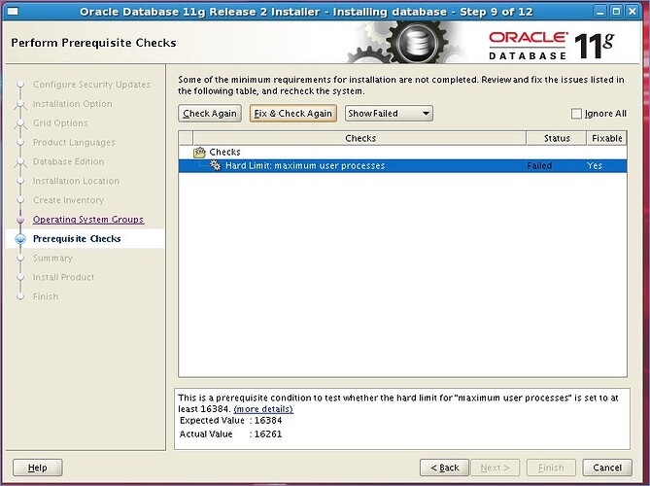Go back with the Back button
The height and width of the screenshot is (486, 650).
tap(444, 468)
